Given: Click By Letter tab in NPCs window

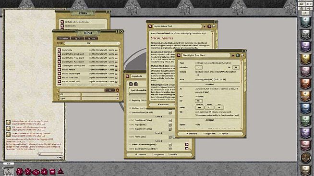Looking at the screenshot, I should click(64, 38).
